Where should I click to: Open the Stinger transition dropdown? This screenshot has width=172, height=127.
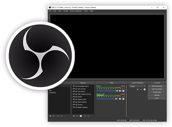(x=137, y=86)
